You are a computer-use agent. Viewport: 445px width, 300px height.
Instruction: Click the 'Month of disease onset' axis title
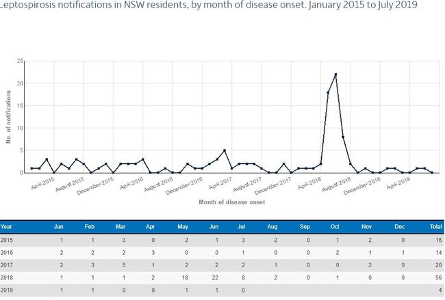(x=232, y=202)
